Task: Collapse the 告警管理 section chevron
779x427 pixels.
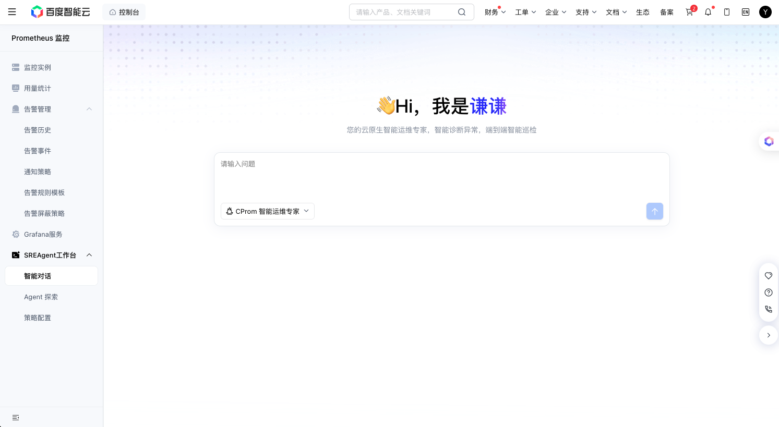Action: pos(89,109)
